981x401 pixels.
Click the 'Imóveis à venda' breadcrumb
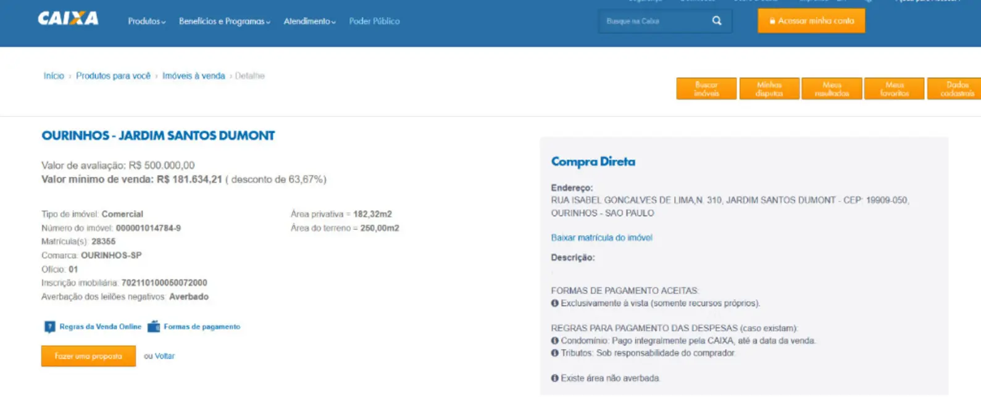[x=193, y=76]
